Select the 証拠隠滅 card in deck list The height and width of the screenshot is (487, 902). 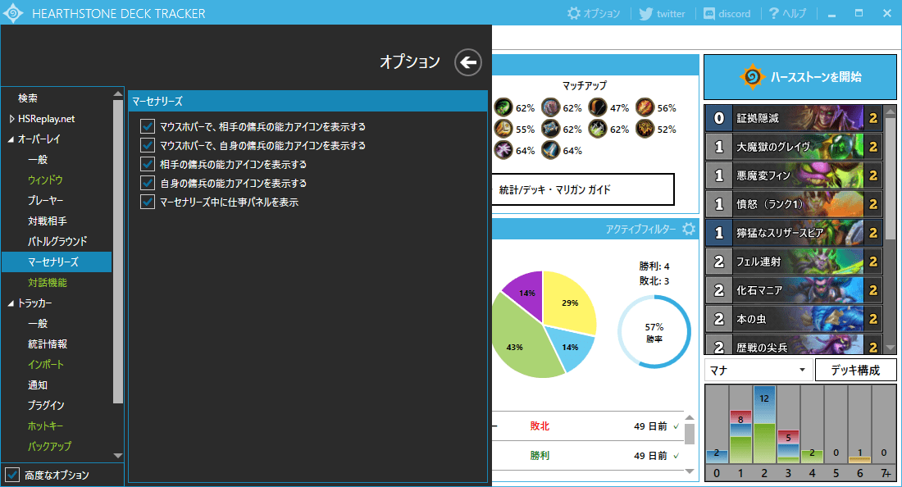click(x=794, y=118)
